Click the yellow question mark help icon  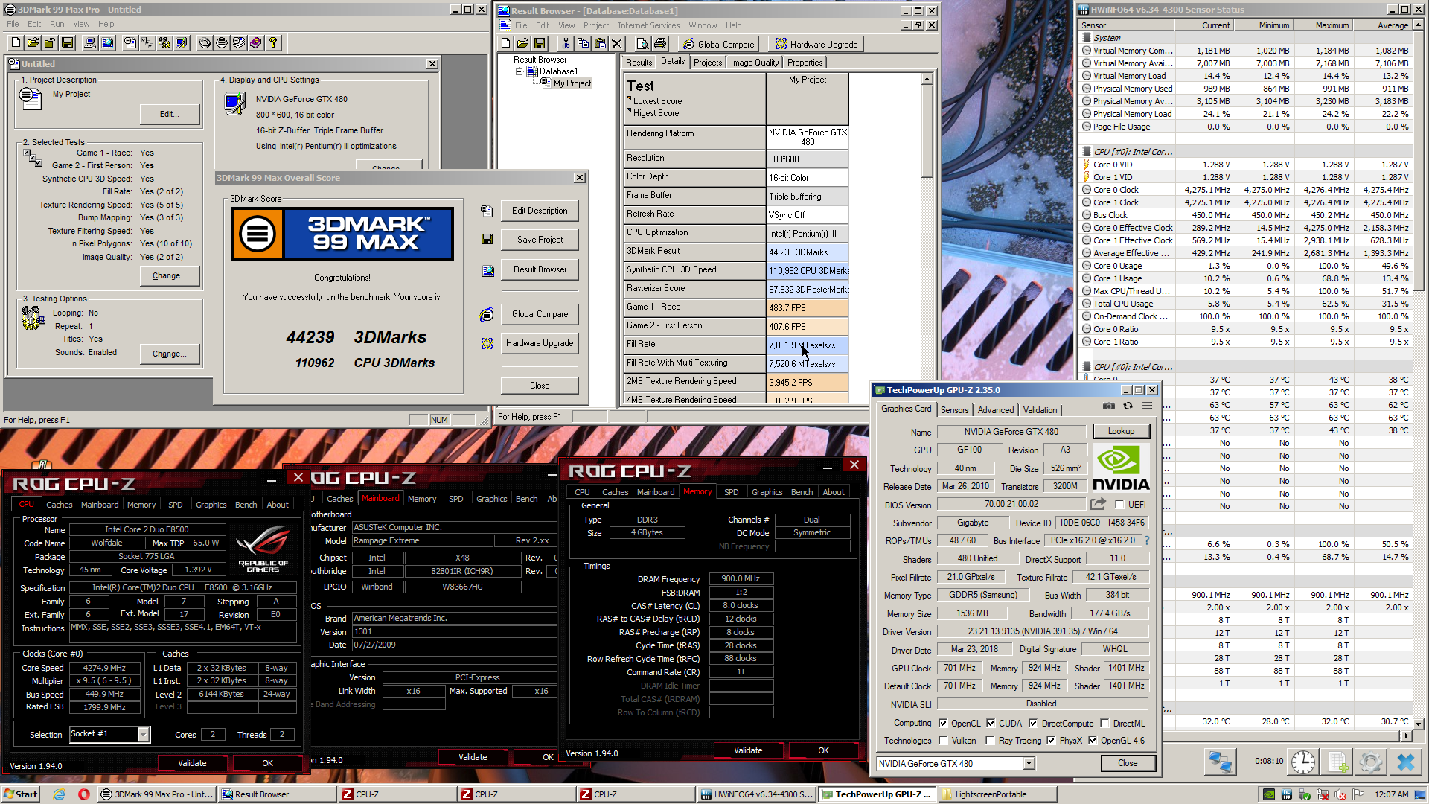[x=273, y=43]
